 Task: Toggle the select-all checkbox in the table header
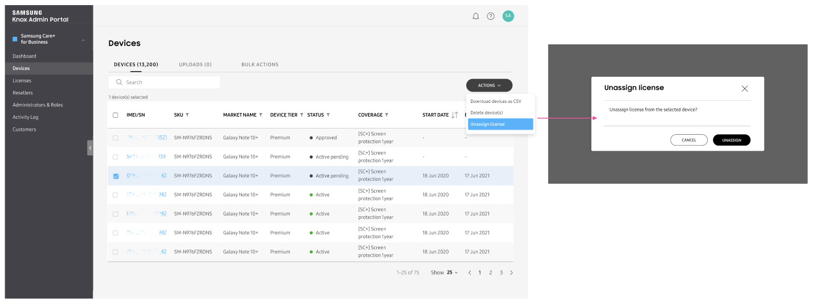point(116,115)
